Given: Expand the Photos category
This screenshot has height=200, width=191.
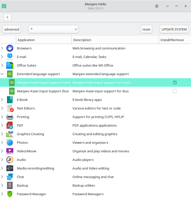Looking at the screenshot, I should point(2,142).
